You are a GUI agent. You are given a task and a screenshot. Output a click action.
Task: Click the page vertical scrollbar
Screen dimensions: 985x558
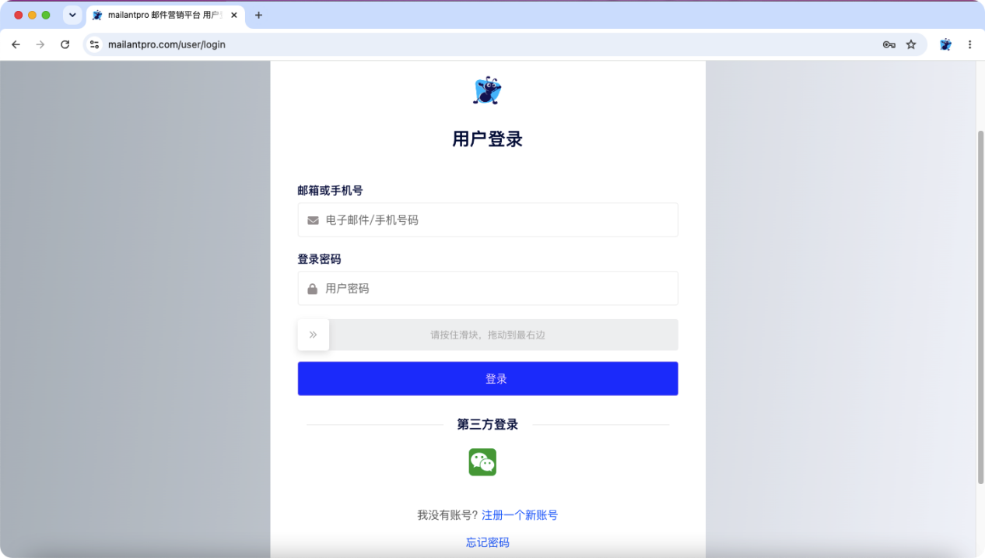click(x=980, y=307)
